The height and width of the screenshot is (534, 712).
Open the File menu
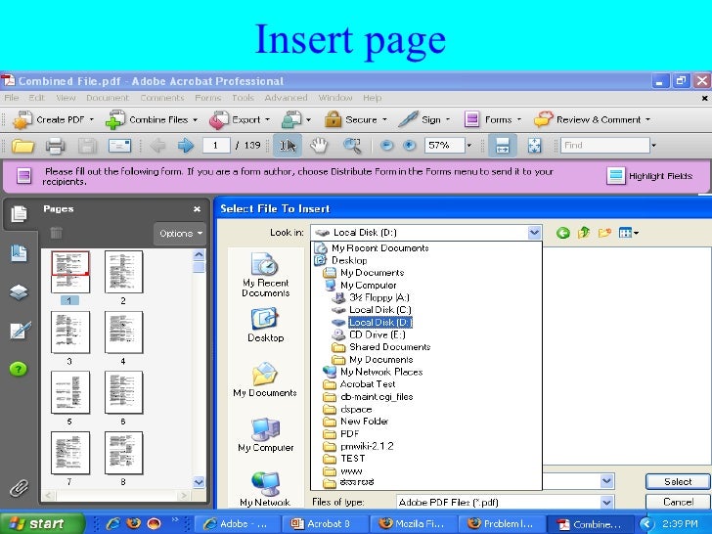coord(12,98)
